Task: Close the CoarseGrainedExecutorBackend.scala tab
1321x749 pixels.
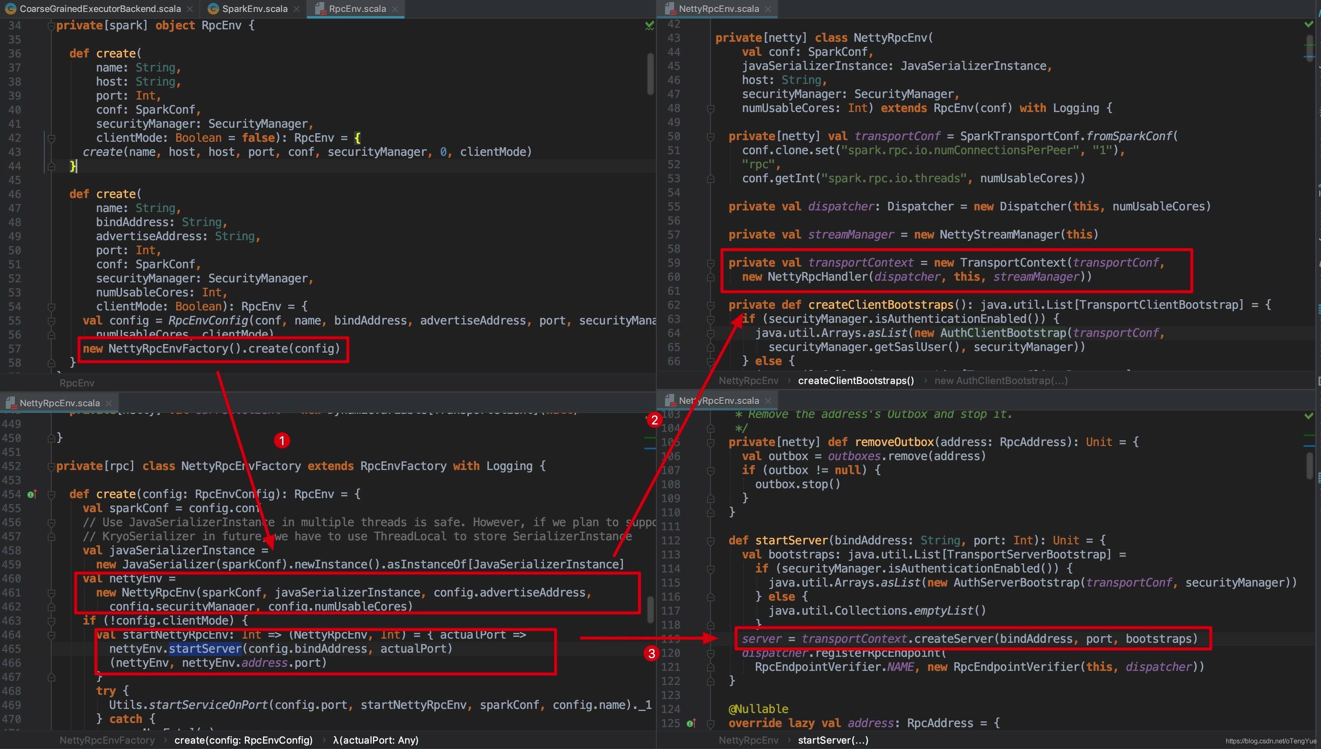Action: click(x=190, y=9)
